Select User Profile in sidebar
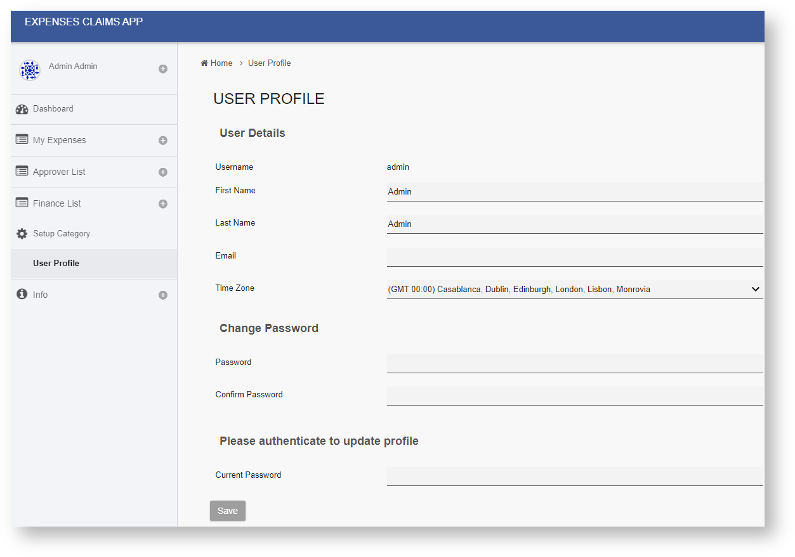Viewport: 795px width, 557px height. point(56,264)
